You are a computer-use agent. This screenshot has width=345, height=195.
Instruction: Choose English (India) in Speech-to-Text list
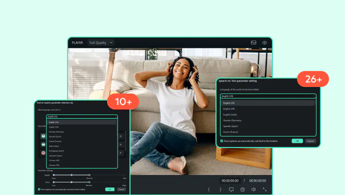pos(268,114)
